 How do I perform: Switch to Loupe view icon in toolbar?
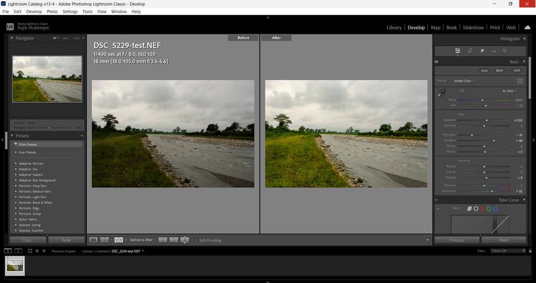[x=93, y=240]
